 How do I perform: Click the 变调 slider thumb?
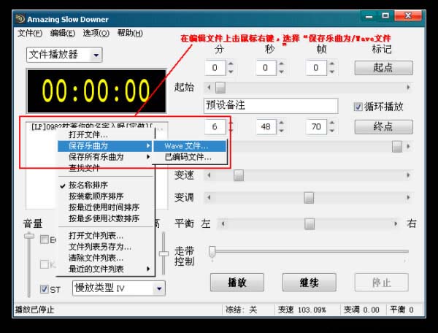(x=309, y=197)
